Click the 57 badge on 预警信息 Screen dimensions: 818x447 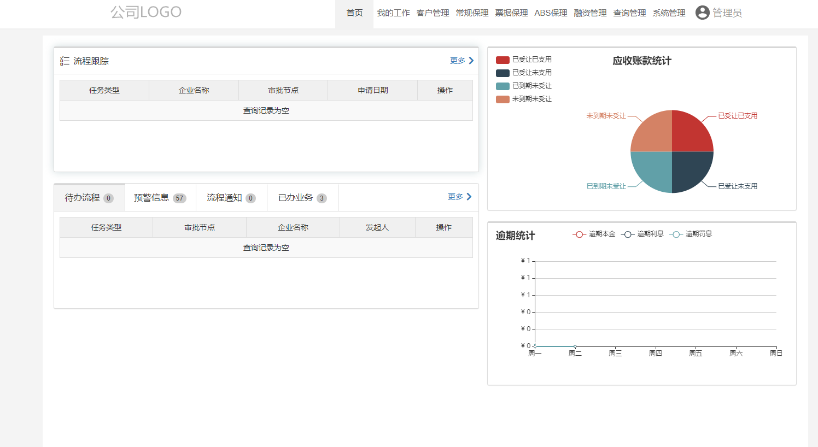click(x=179, y=198)
